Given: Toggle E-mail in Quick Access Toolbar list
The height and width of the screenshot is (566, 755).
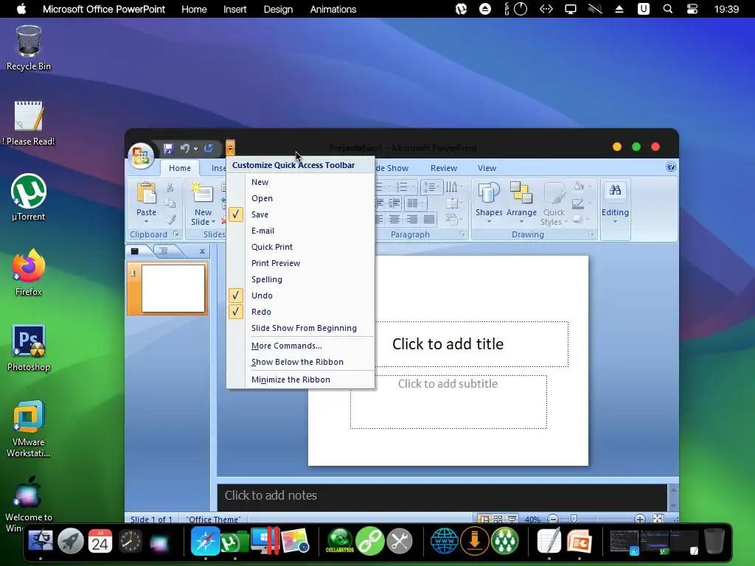Looking at the screenshot, I should tap(300, 231).
